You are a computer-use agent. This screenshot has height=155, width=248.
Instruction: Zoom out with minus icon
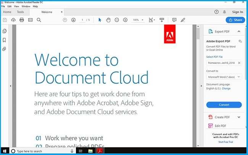(117, 20)
